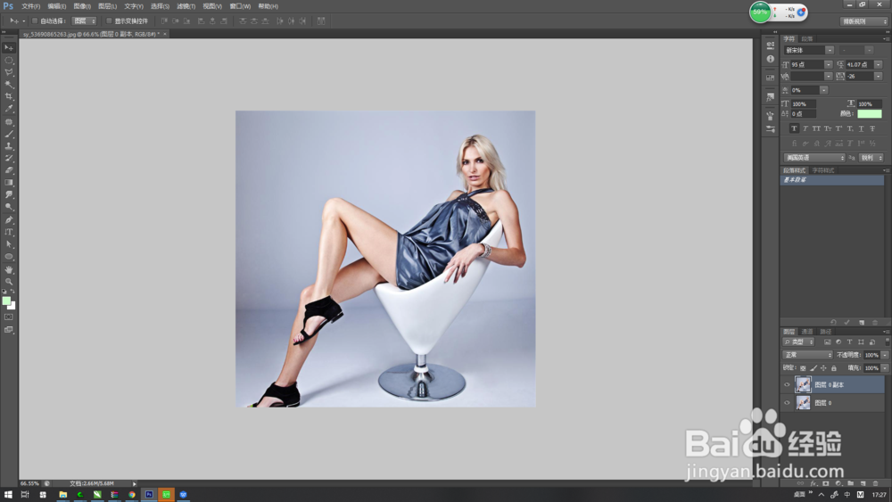
Task: Click the foreground color swatch
Action: 6,300
